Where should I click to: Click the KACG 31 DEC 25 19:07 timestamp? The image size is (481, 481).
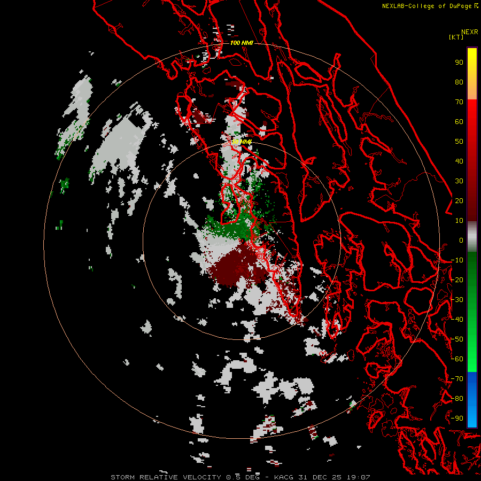click(322, 477)
